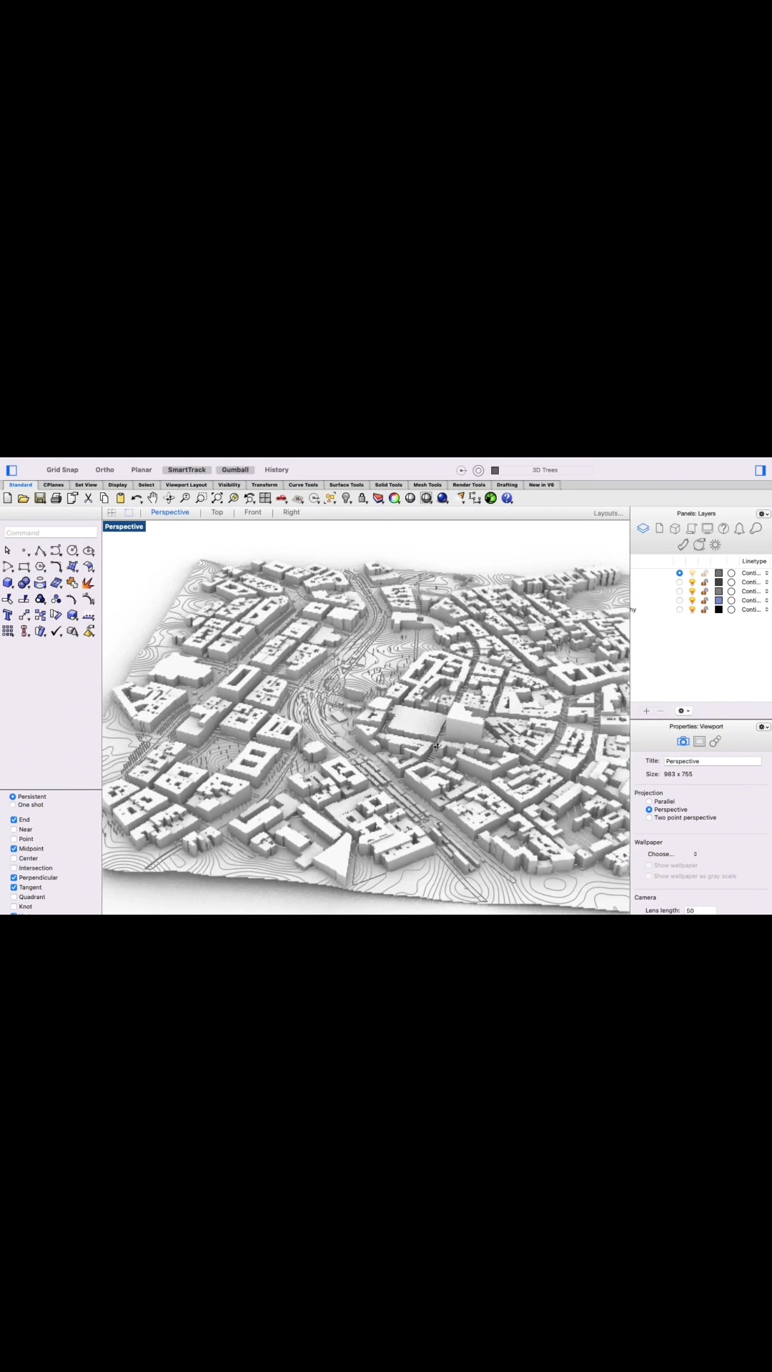Open the last layer's Linetype dropdown

pyautogui.click(x=755, y=610)
